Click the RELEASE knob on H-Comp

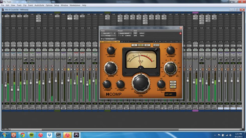(x=161, y=84)
